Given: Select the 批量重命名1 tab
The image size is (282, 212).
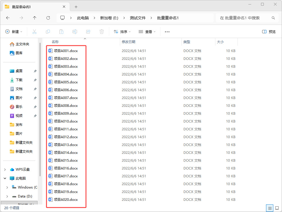Looking at the screenshot, I should point(36,7).
